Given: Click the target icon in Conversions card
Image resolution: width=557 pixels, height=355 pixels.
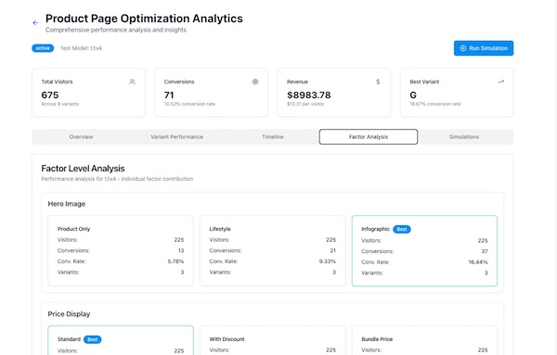Looking at the screenshot, I should (x=255, y=82).
